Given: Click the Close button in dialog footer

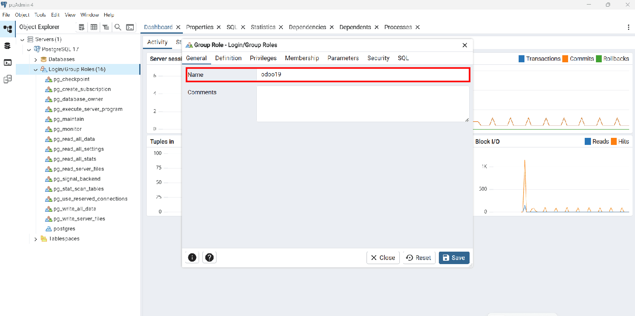Looking at the screenshot, I should (x=383, y=257).
